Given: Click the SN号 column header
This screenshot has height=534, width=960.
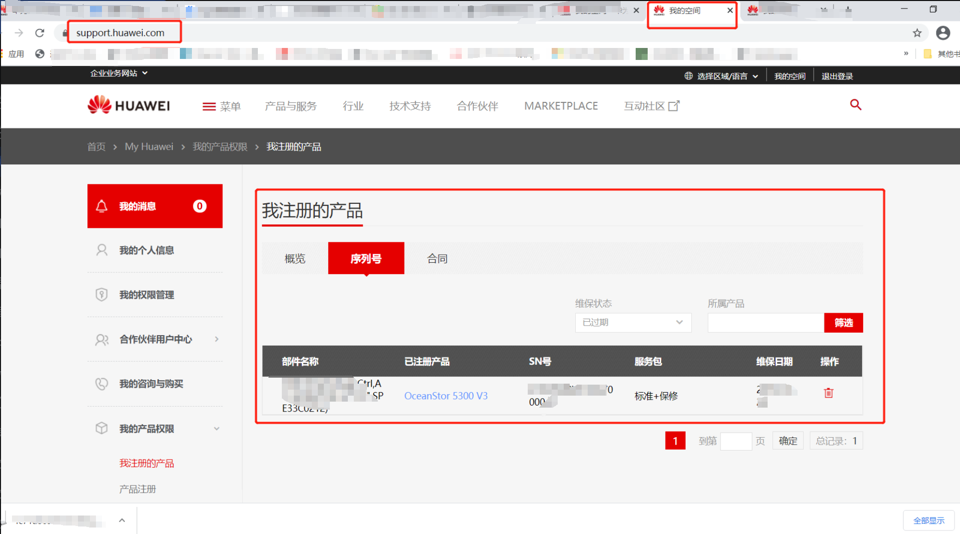Looking at the screenshot, I should tap(540, 361).
